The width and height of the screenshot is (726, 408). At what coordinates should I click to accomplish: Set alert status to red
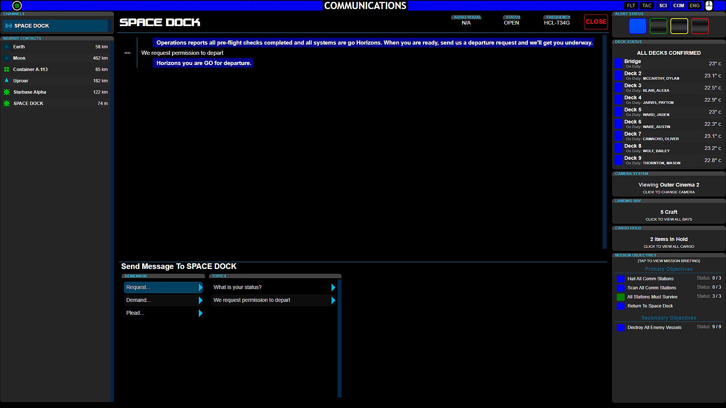pyautogui.click(x=700, y=26)
